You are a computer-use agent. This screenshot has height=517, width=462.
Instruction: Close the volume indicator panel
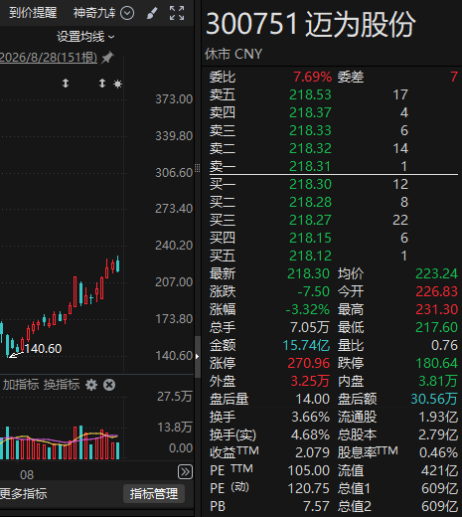tap(109, 385)
